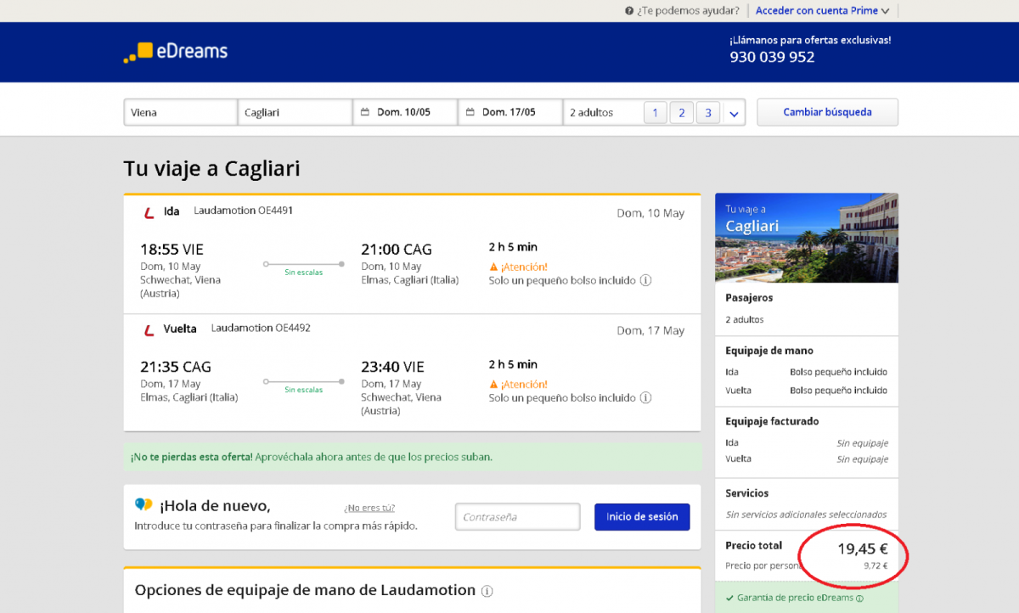This screenshot has width=1019, height=613.
Task: Select 2 passengers option
Action: click(x=681, y=113)
